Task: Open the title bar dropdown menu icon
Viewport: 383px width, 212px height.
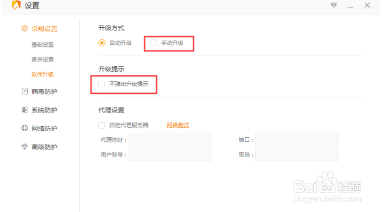Action: (334, 6)
